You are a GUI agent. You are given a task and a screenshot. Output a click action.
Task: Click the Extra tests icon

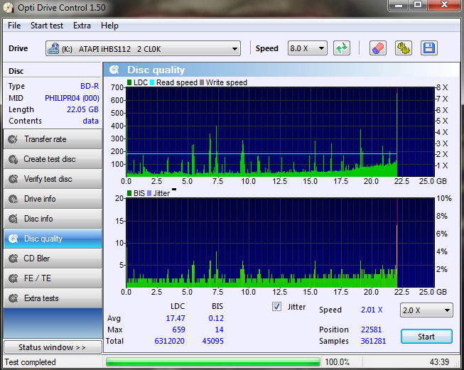[13, 298]
